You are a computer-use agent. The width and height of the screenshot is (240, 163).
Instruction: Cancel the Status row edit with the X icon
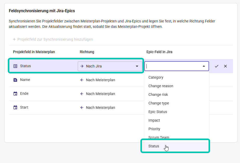[x=225, y=66]
